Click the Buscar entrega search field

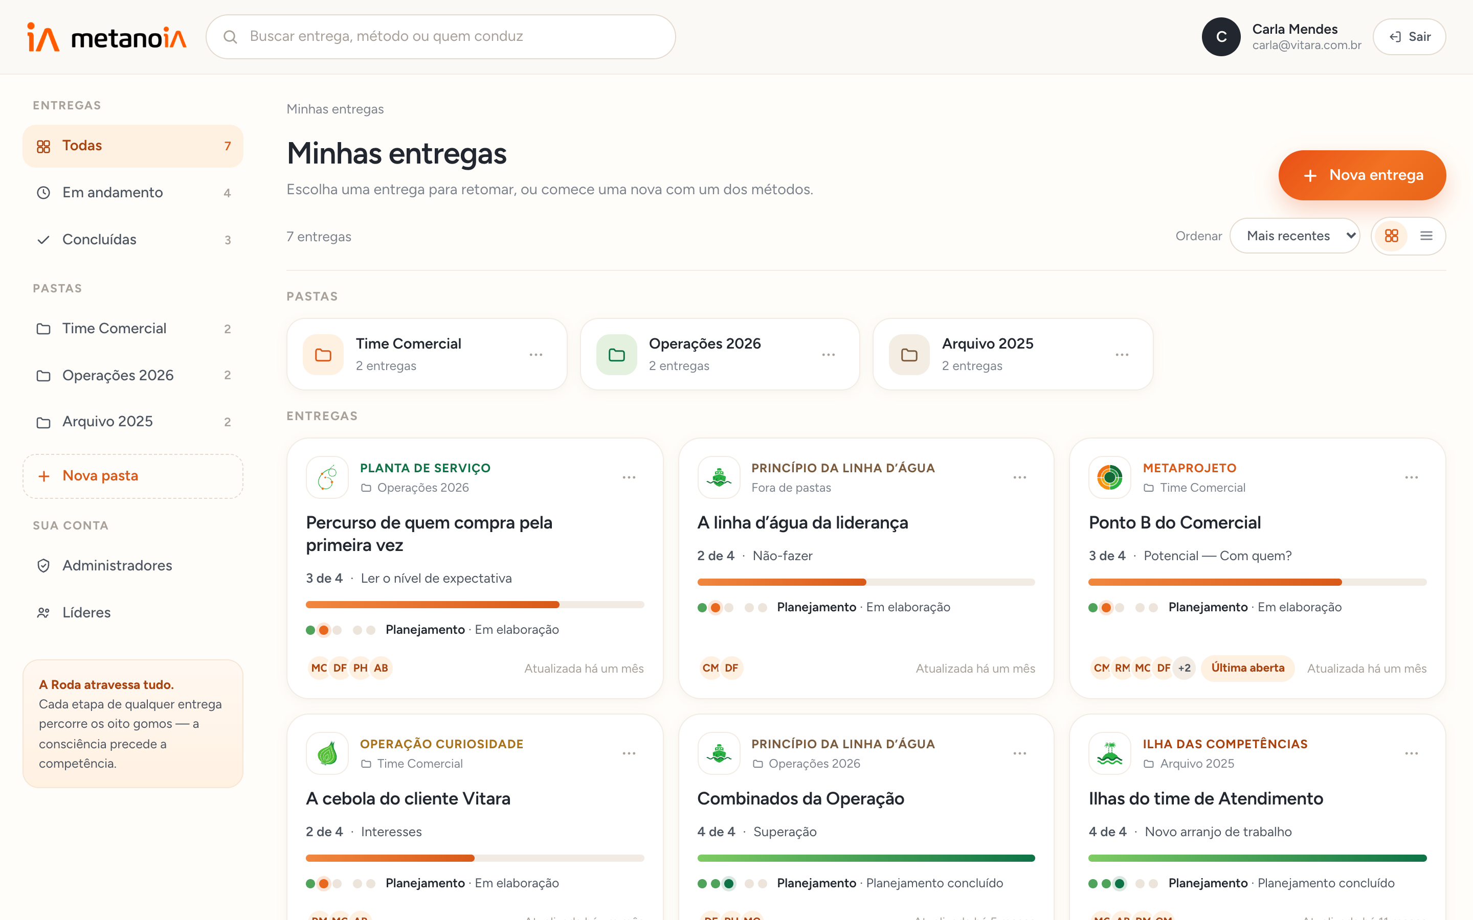tap(441, 37)
